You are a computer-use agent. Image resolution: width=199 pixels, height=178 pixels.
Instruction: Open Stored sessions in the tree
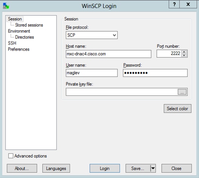(x=29, y=25)
